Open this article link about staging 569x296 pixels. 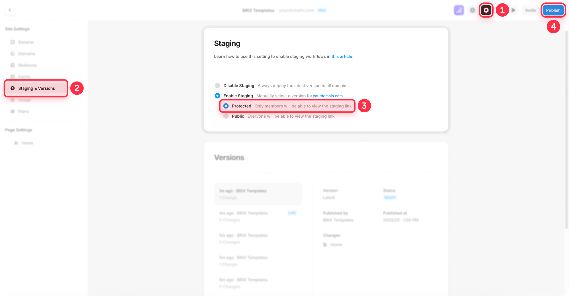click(341, 56)
